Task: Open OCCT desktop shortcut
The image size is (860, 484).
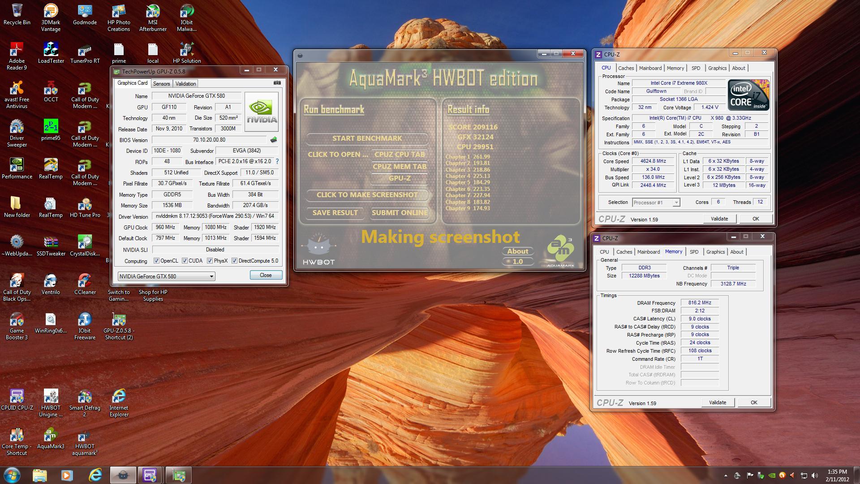Action: point(51,91)
